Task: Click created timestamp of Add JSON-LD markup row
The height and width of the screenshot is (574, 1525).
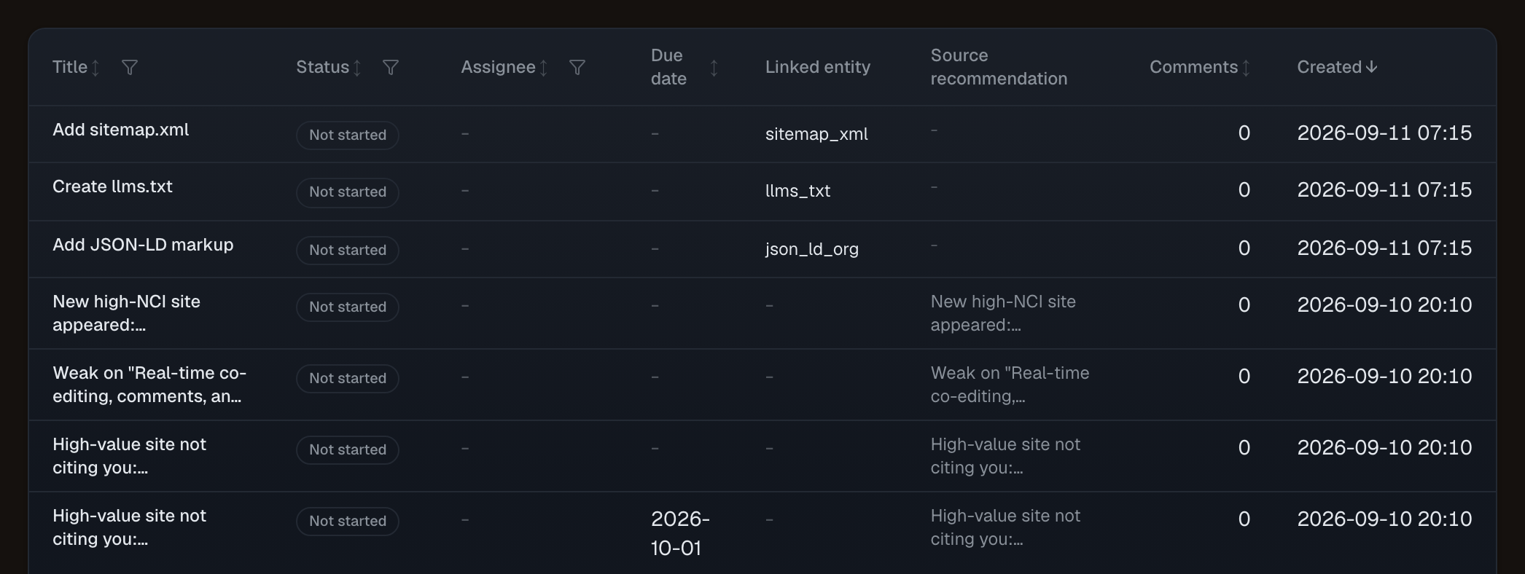Action: click(1384, 248)
